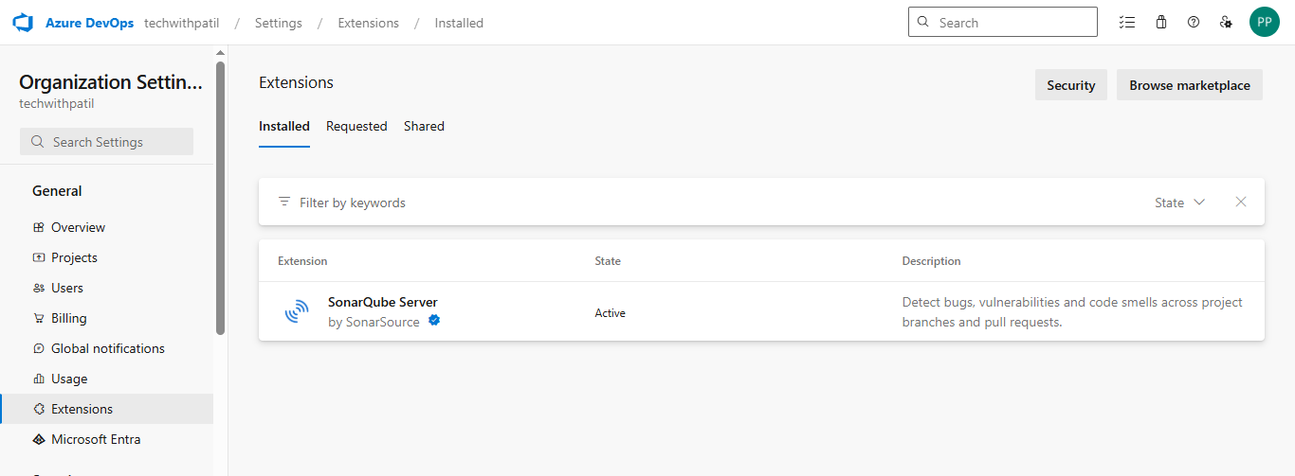
Task: Select Global notifications in sidebar
Action: coord(107,348)
